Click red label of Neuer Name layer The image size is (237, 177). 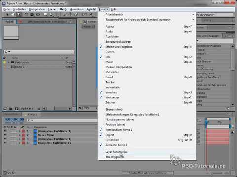tap(23, 135)
